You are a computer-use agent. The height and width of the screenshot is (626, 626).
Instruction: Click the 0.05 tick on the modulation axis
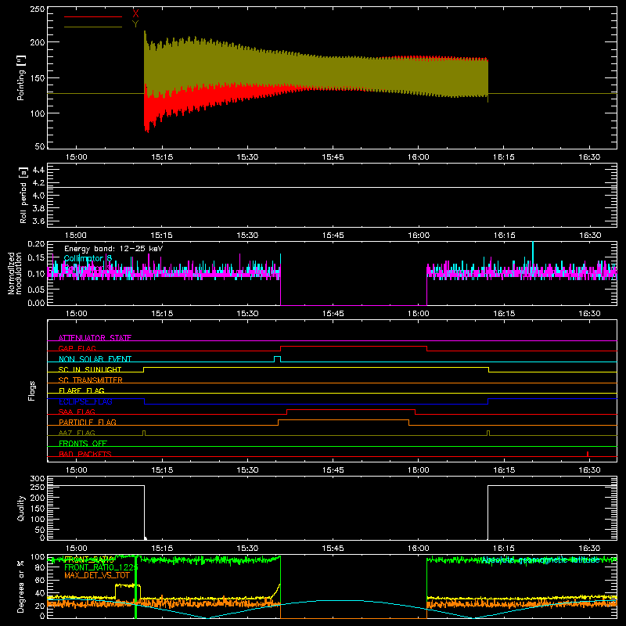click(36, 289)
